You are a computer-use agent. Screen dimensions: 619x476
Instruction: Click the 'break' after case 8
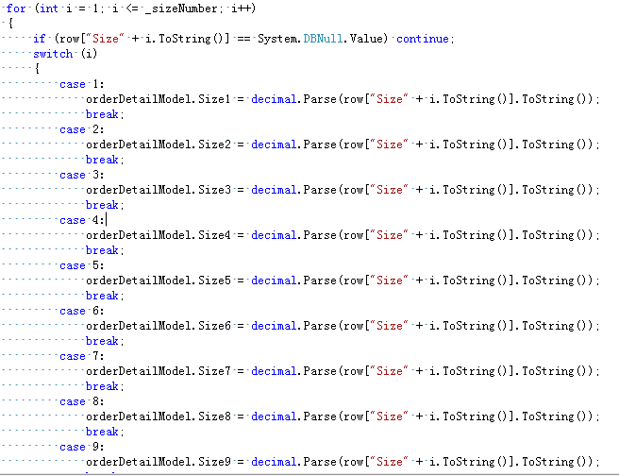102,432
